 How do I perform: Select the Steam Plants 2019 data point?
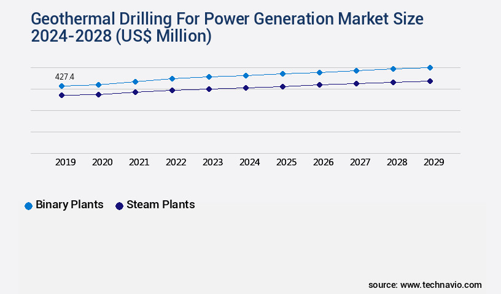point(61,96)
